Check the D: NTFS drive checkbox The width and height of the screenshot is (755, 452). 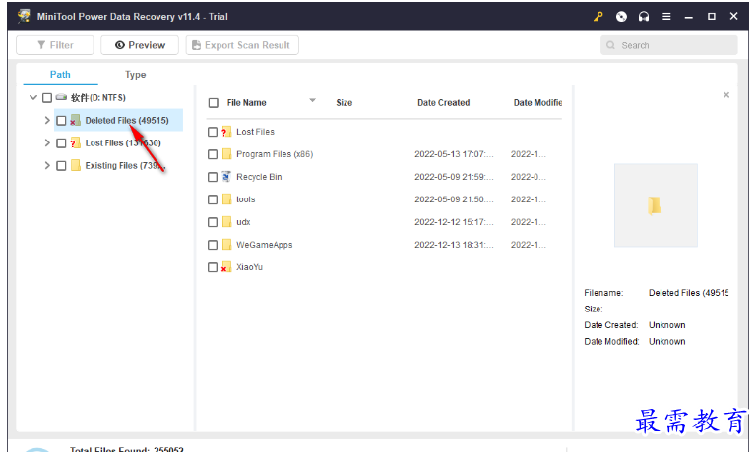pyautogui.click(x=47, y=98)
